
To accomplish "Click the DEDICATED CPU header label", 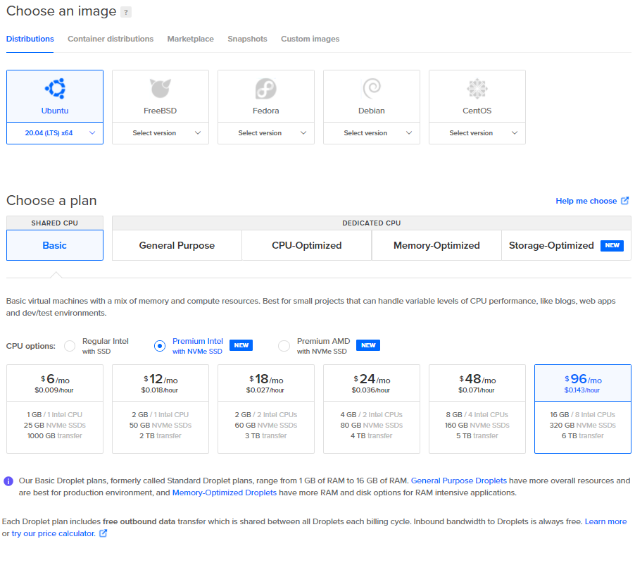I will 372,223.
